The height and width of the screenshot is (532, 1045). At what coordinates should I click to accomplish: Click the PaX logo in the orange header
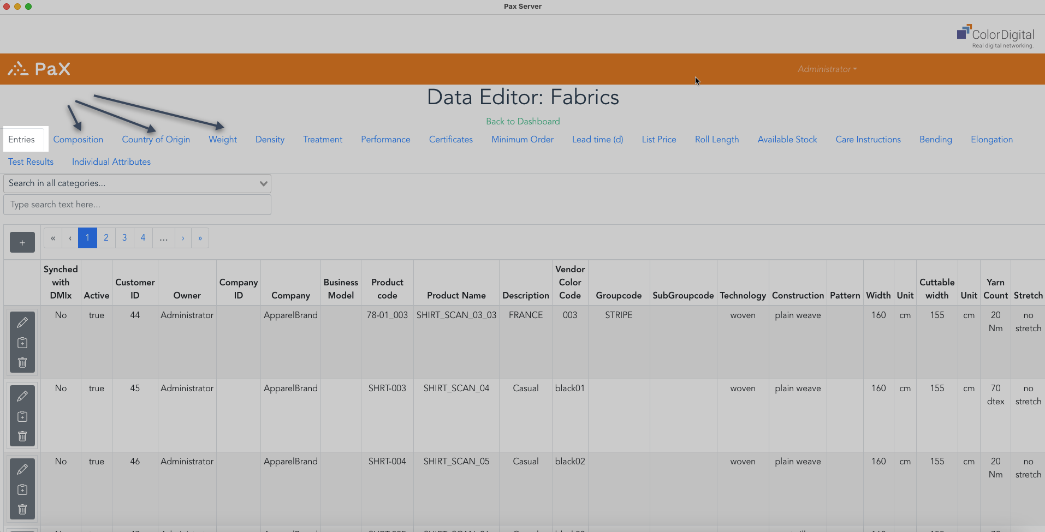[x=39, y=69]
